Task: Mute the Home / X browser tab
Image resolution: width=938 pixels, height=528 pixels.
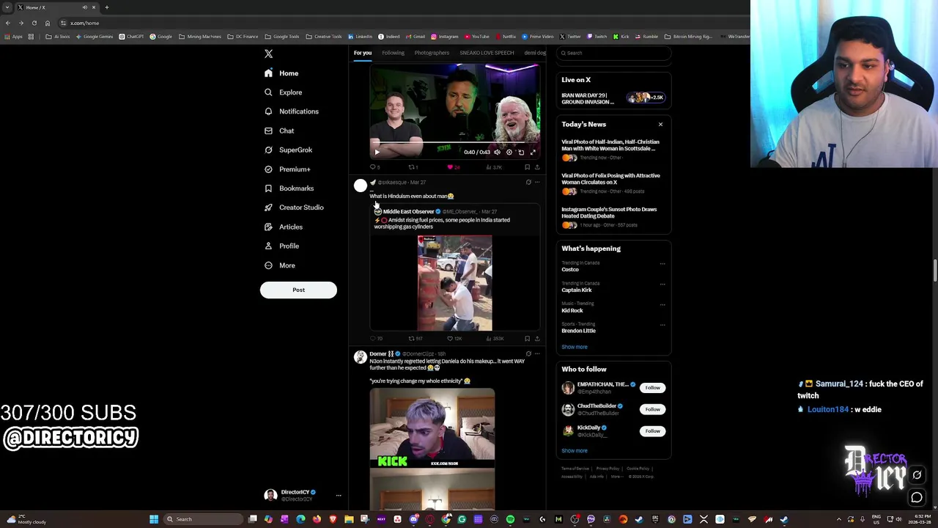Action: [84, 7]
